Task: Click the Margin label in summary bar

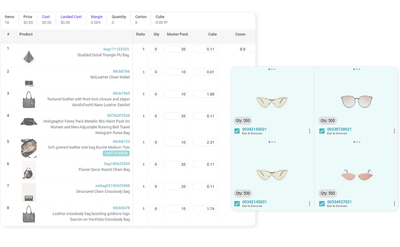Action: coord(97,17)
